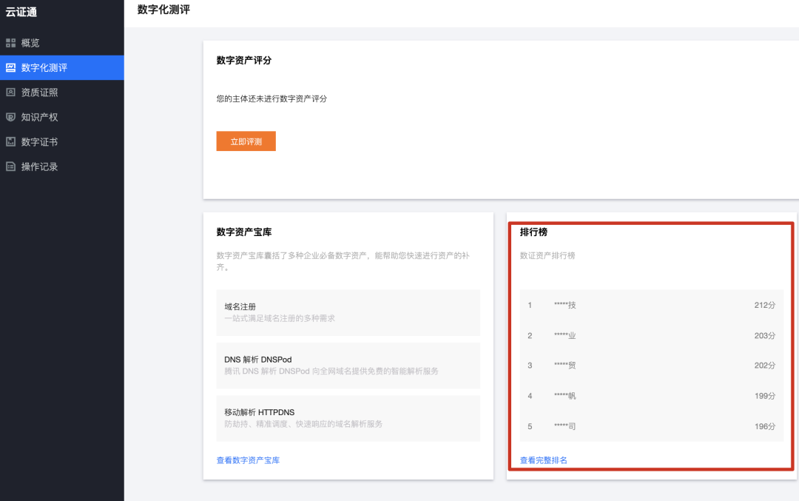Screen dimensions: 799x501
Task: Click the 防劫持、精准调度 description text
Action: click(x=303, y=424)
